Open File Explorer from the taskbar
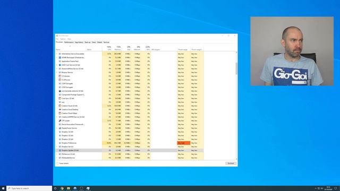 pos(69,188)
